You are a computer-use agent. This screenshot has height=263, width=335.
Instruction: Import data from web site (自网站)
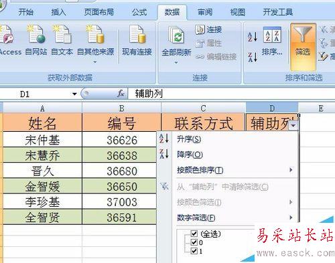pyautogui.click(x=36, y=40)
